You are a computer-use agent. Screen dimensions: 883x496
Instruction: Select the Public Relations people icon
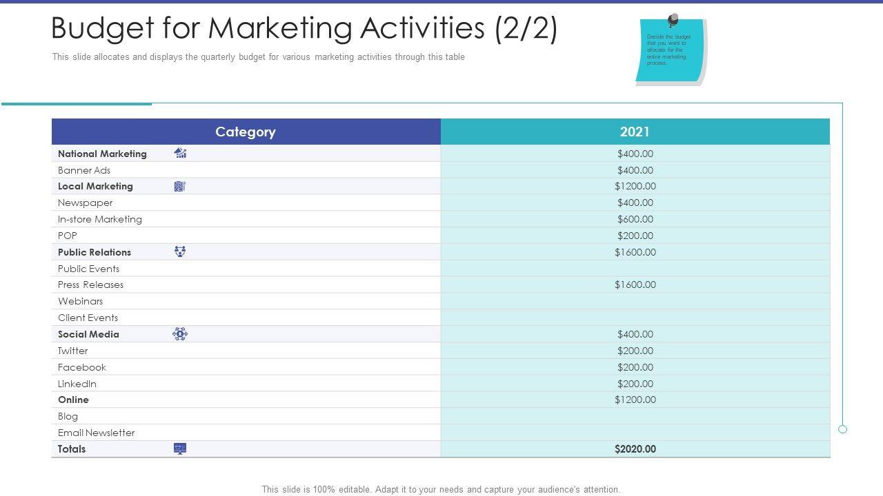tap(180, 252)
